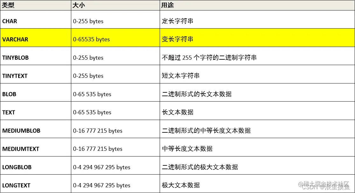Click the 不超过 255 个字符的二进制字符串 cell
Screen dimensions: 355x193
tap(257, 56)
